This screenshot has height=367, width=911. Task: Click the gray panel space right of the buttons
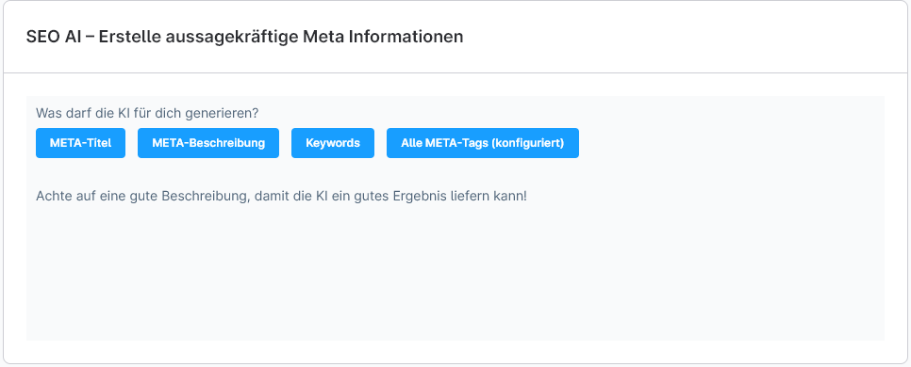point(729,143)
